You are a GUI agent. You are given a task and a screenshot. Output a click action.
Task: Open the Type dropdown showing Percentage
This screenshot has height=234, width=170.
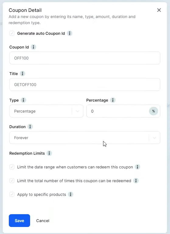pos(46,111)
